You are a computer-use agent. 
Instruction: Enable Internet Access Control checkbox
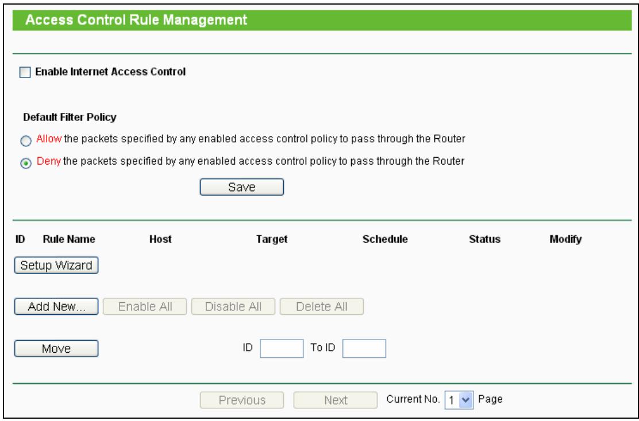click(25, 72)
